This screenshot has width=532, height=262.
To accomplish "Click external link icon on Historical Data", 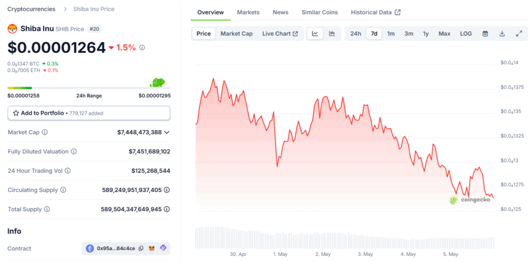I will pos(397,12).
